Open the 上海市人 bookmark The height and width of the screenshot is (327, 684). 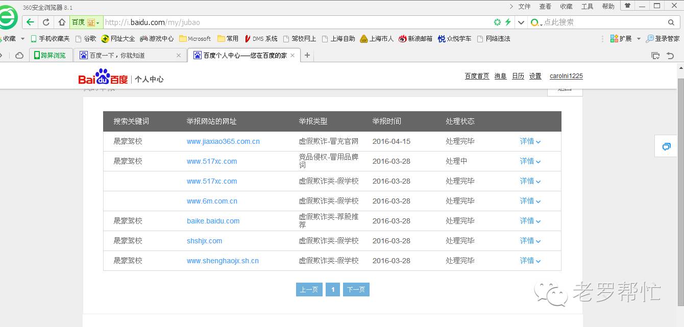[x=377, y=39]
